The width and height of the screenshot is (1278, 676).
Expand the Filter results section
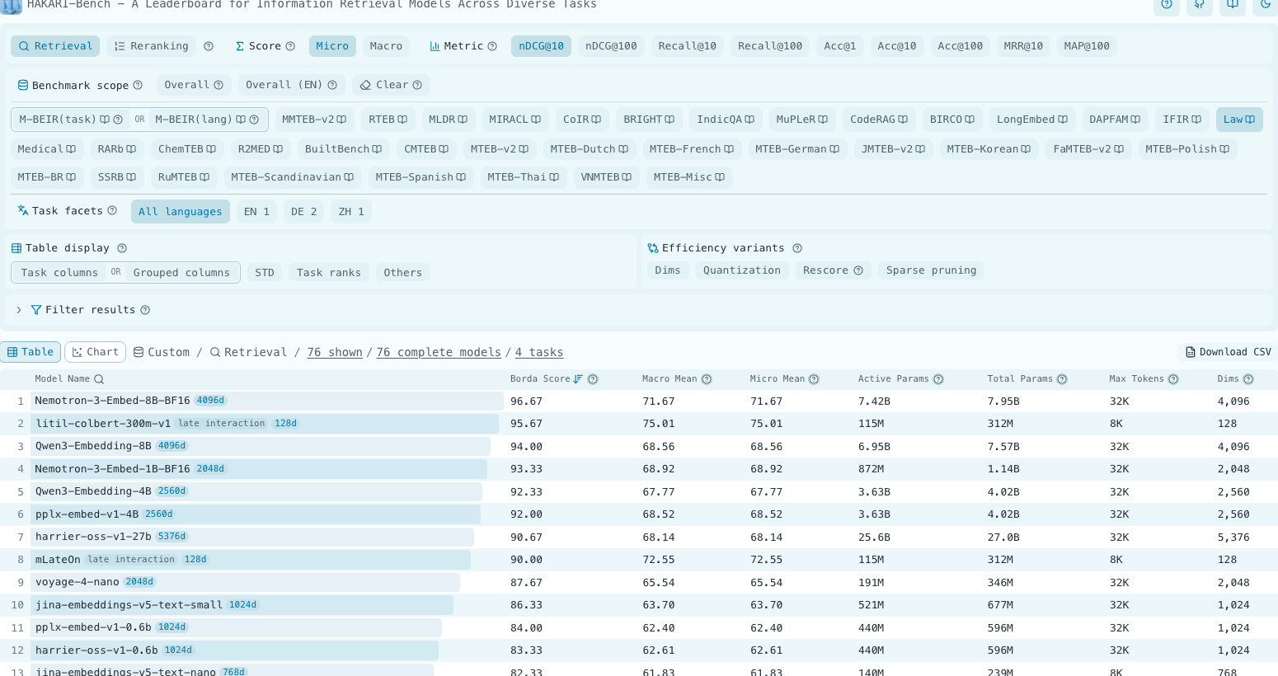pyautogui.click(x=19, y=310)
